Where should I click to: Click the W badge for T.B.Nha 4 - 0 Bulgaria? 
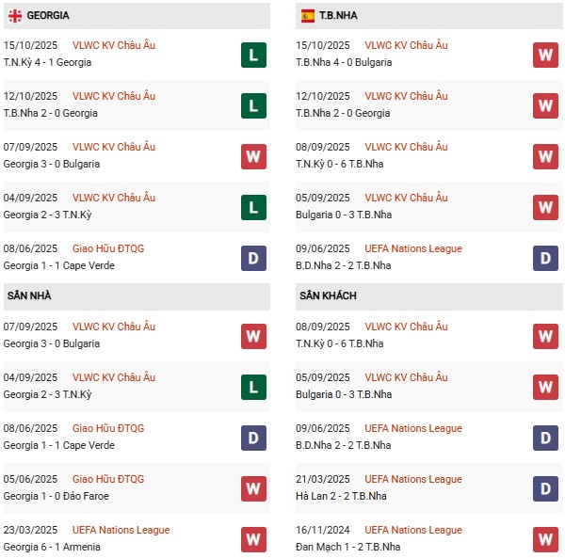[546, 55]
